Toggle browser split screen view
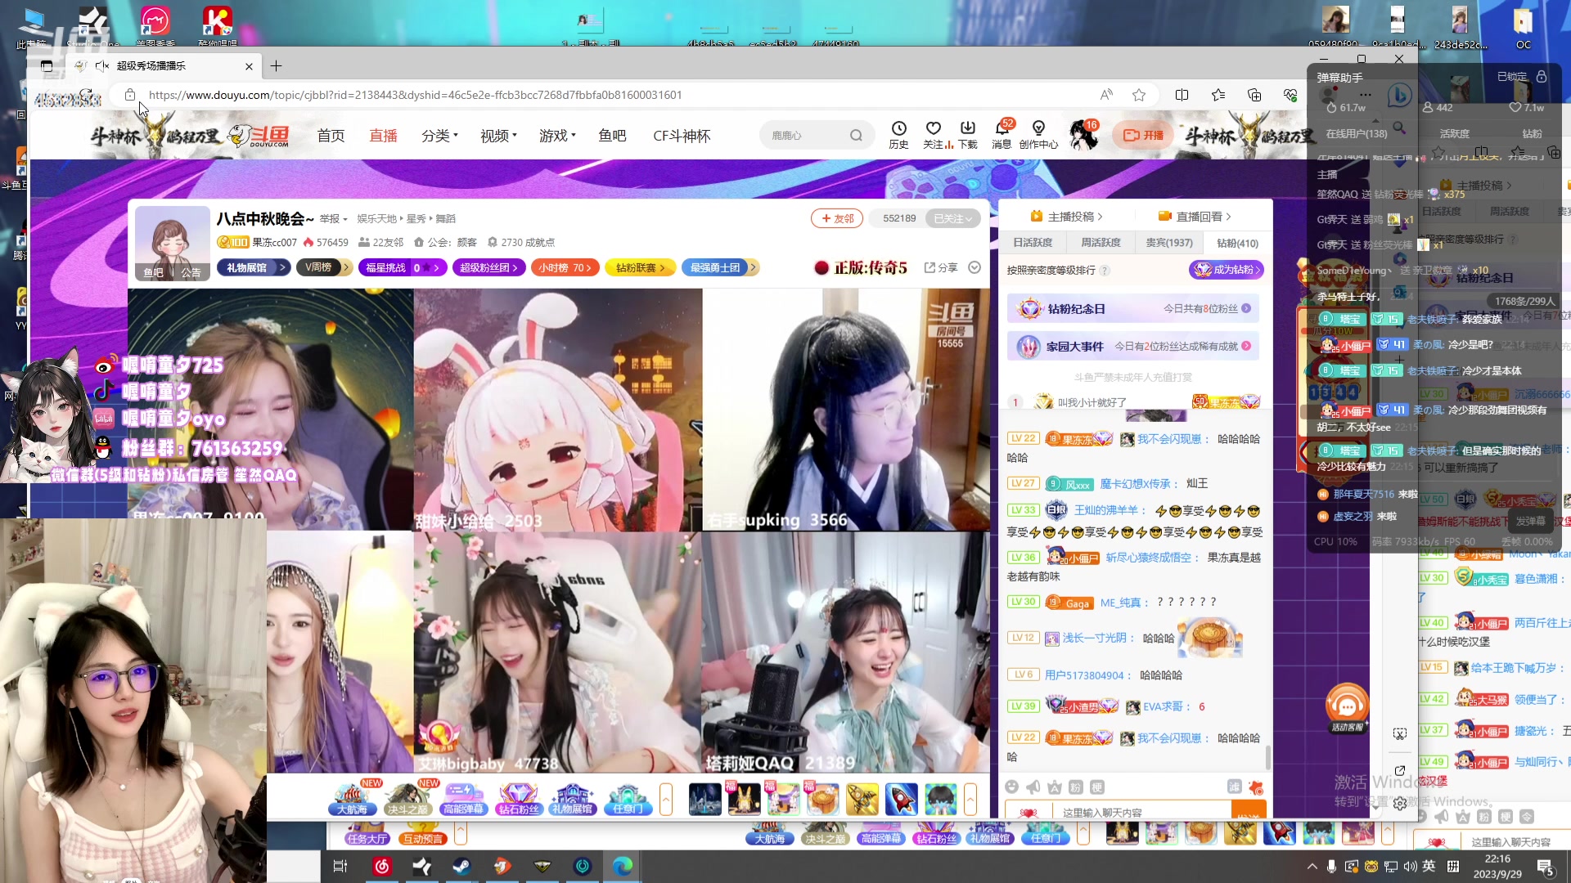The image size is (1571, 883). (1182, 95)
